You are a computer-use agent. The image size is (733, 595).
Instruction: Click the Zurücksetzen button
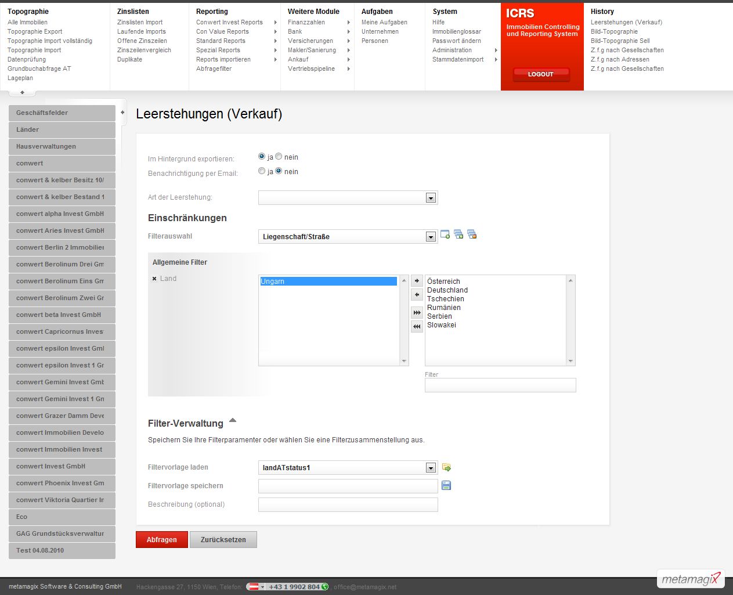point(223,540)
